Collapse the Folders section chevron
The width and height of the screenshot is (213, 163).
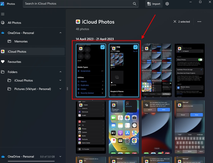tap(61, 72)
